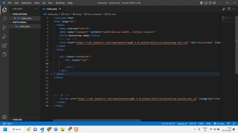238x133 pixels.
Task: Change indentation via Spaces: 4
Action: (x=182, y=123)
